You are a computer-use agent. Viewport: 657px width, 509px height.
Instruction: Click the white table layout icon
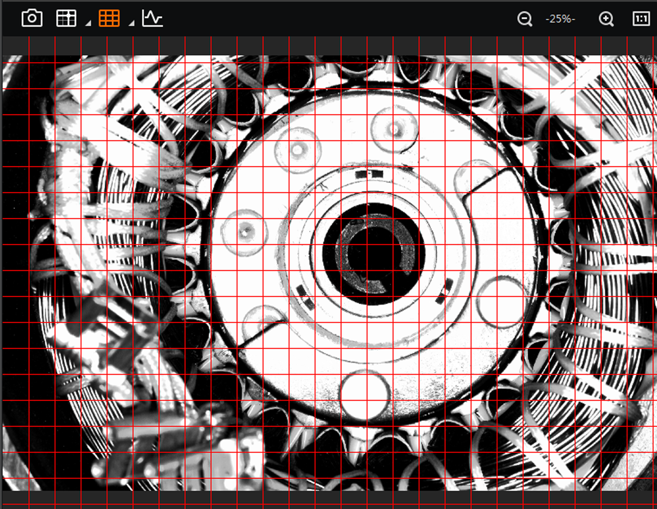click(66, 18)
